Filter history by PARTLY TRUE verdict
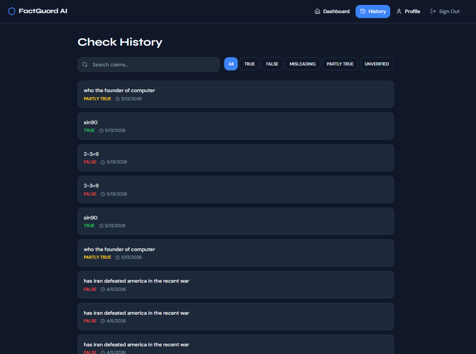476x354 pixels. tap(340, 64)
